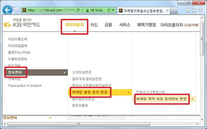The height and width of the screenshot is (129, 207).
Task: Open the 금융 top menu
Action: (x=108, y=25)
